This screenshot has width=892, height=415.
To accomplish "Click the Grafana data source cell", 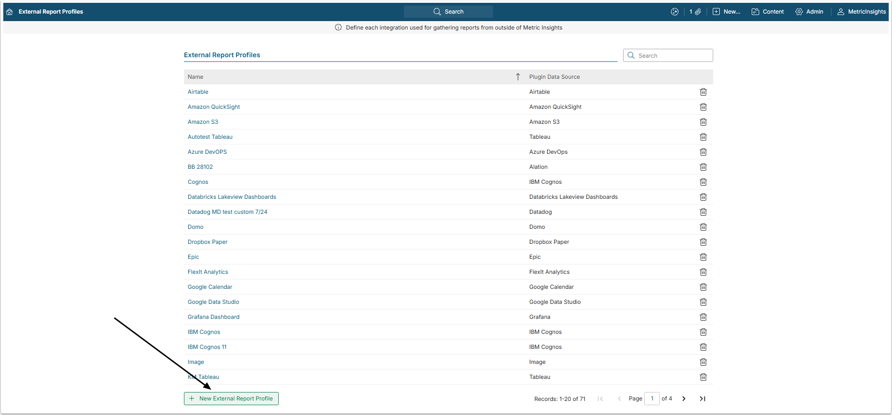I will (x=540, y=317).
